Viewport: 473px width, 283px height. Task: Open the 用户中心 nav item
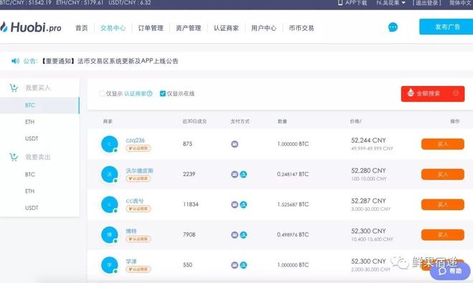[x=264, y=28]
